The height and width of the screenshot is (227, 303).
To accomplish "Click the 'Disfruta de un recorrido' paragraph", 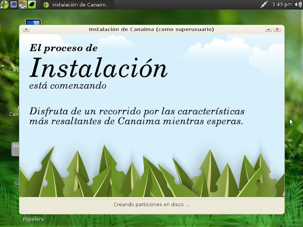I will [x=137, y=117].
